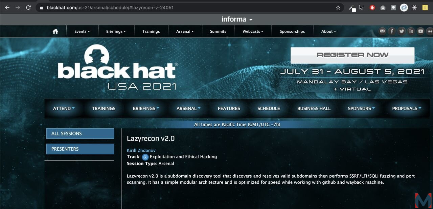433x209 pixels.
Task: Open the BUSINESS HALL page
Action: (x=314, y=109)
